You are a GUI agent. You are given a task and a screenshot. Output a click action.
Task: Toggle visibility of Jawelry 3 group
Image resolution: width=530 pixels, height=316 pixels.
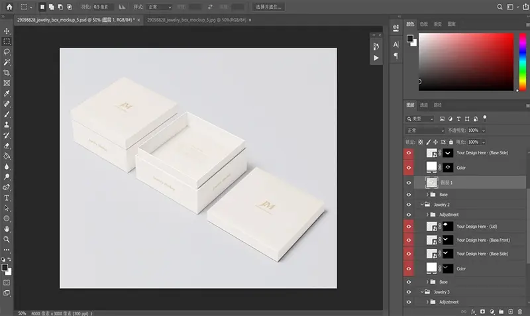408,292
